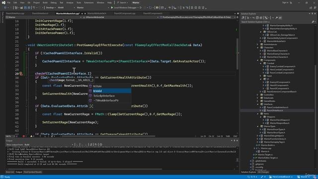Toggle Preview Selected Items in Solution Explorer toolbar
Screen dimensions: 318x179
280,18
